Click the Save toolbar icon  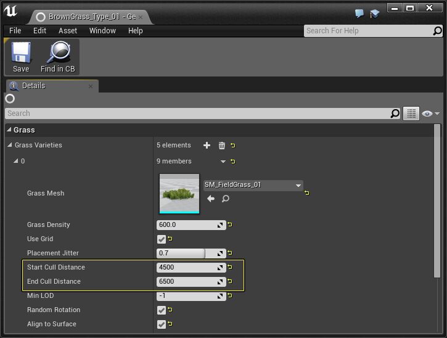click(21, 57)
